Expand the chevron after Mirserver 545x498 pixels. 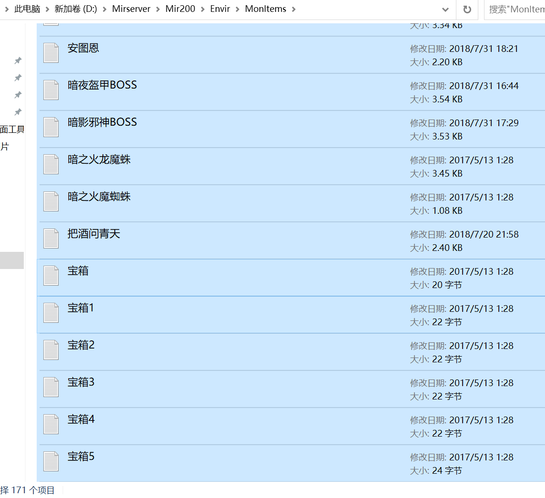click(x=158, y=10)
